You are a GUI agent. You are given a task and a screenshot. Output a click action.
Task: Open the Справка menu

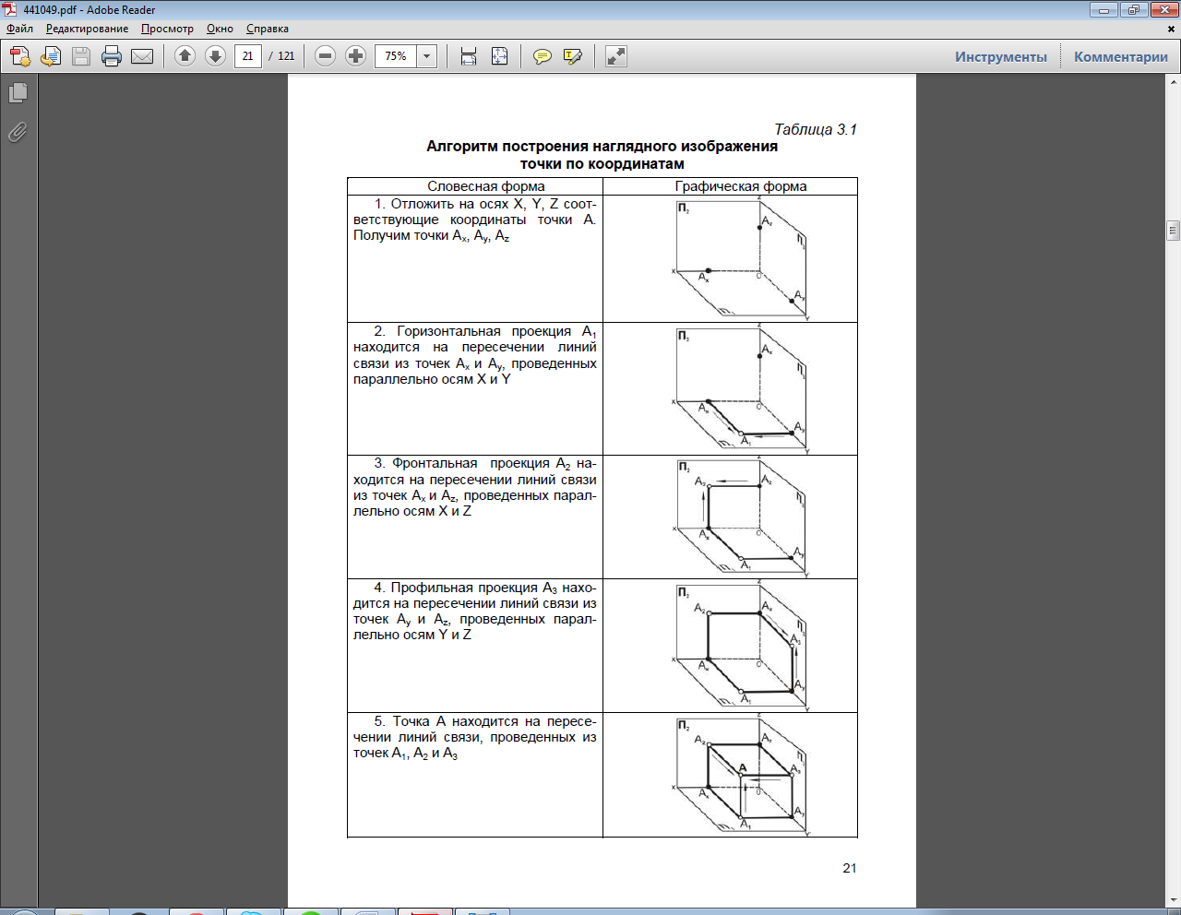(x=268, y=29)
